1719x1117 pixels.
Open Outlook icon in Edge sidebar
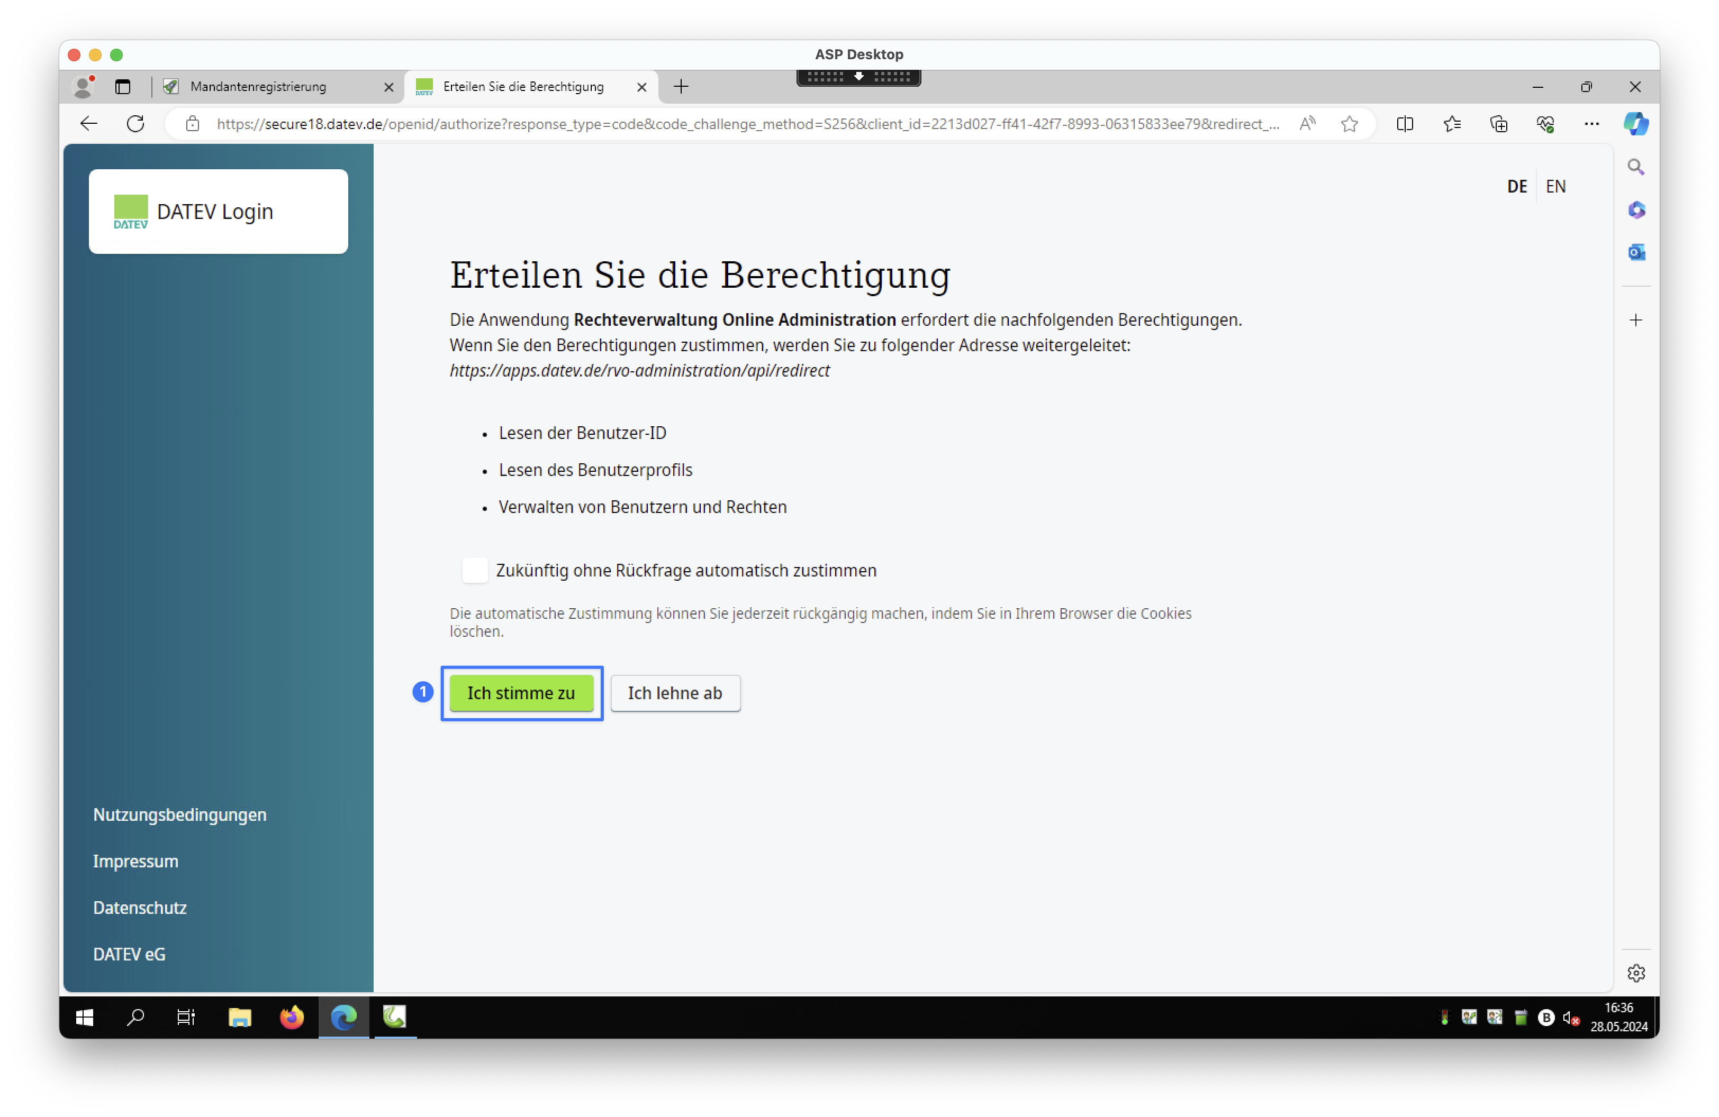point(1636,253)
